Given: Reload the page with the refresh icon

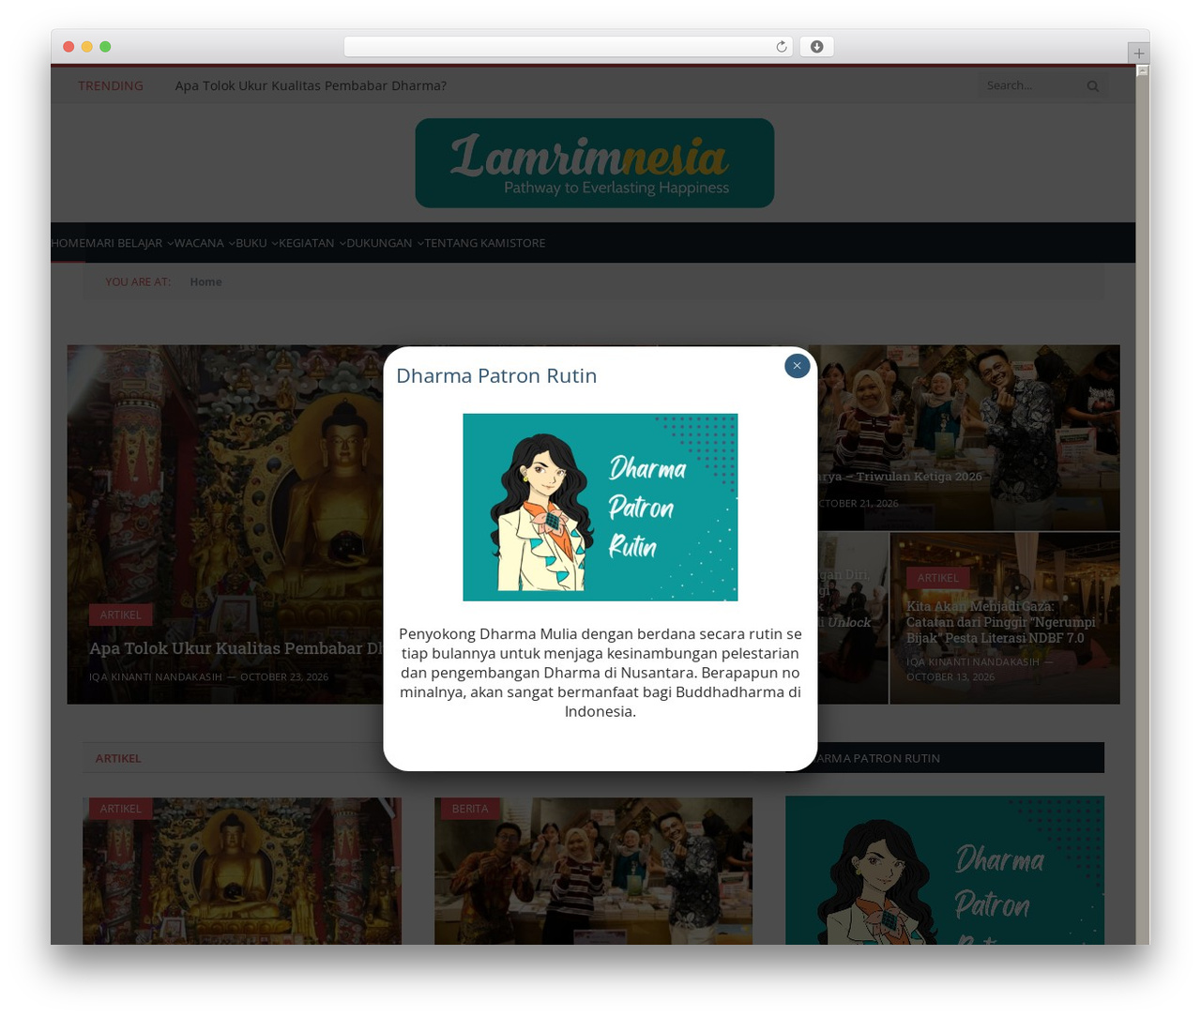Looking at the screenshot, I should (781, 47).
